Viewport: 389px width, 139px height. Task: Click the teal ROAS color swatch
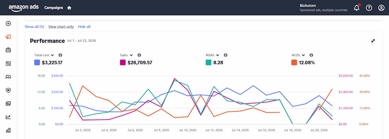pyautogui.click(x=209, y=62)
